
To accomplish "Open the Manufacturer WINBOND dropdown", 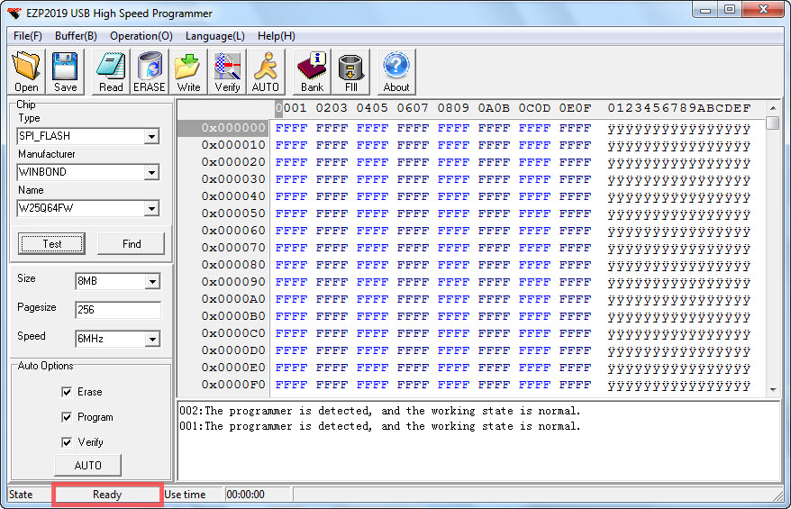I will [151, 173].
